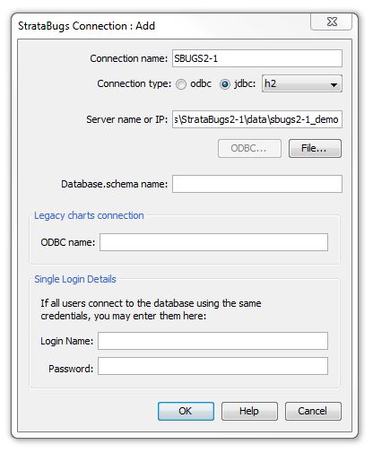Click the Single Login Details heading
The width and height of the screenshot is (373, 453).
click(75, 279)
